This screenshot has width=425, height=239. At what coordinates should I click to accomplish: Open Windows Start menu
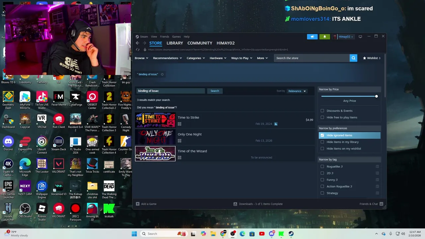(x=134, y=234)
